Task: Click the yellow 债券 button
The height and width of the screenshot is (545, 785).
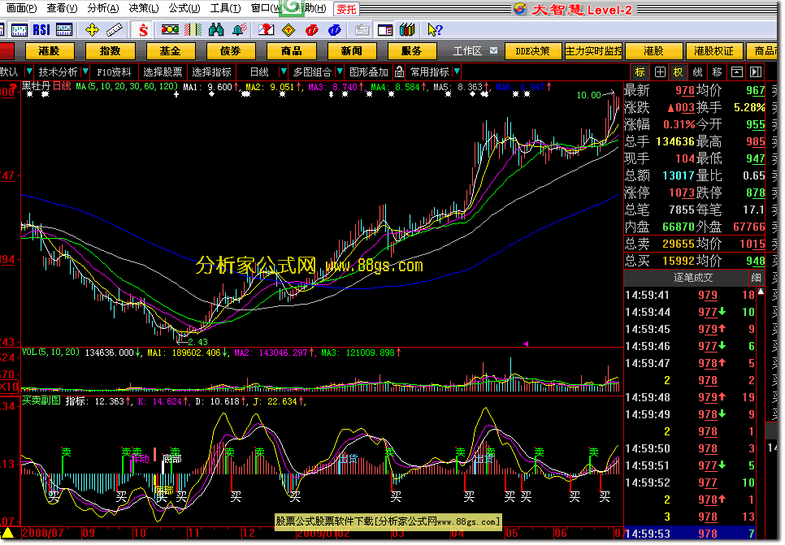Action: click(231, 50)
